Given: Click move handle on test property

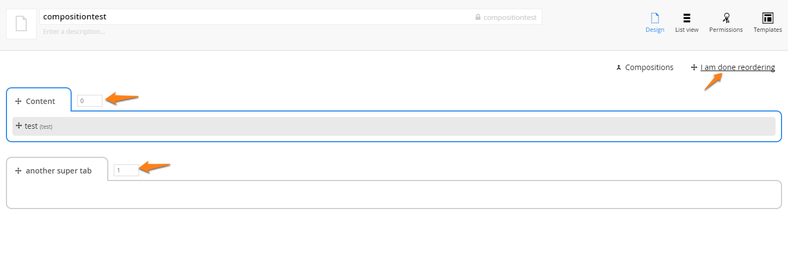Looking at the screenshot, I should pyautogui.click(x=19, y=126).
